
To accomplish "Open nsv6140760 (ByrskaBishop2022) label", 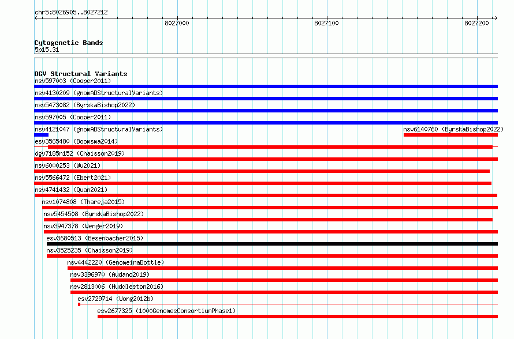I will (453, 129).
